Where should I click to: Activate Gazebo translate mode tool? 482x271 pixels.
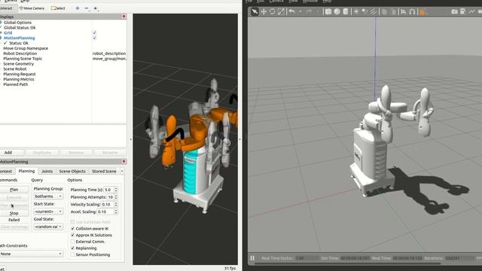tap(264, 12)
